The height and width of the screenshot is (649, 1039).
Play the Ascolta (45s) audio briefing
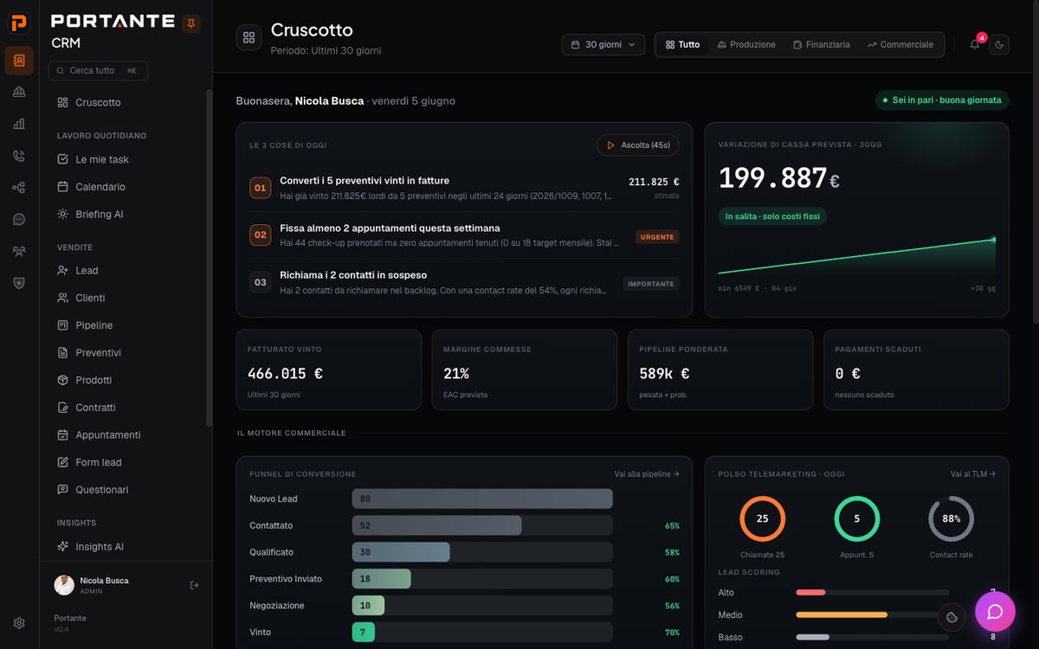click(638, 145)
